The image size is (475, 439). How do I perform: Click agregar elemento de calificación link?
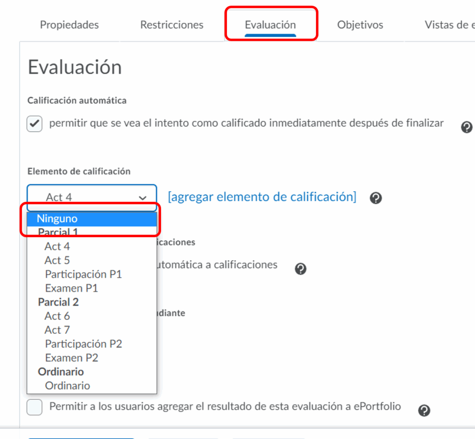[x=262, y=197]
